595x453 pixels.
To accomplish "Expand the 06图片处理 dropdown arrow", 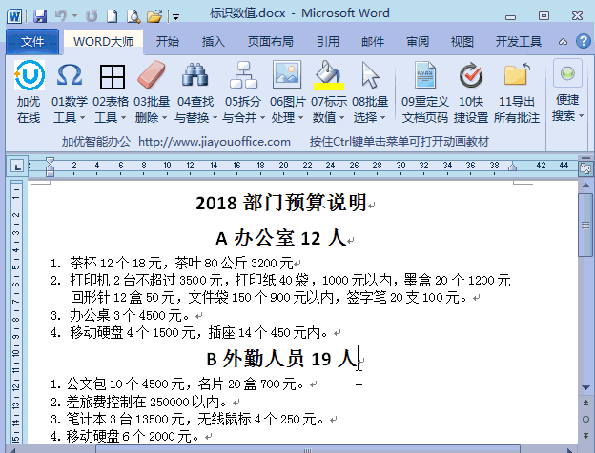I will tap(301, 118).
